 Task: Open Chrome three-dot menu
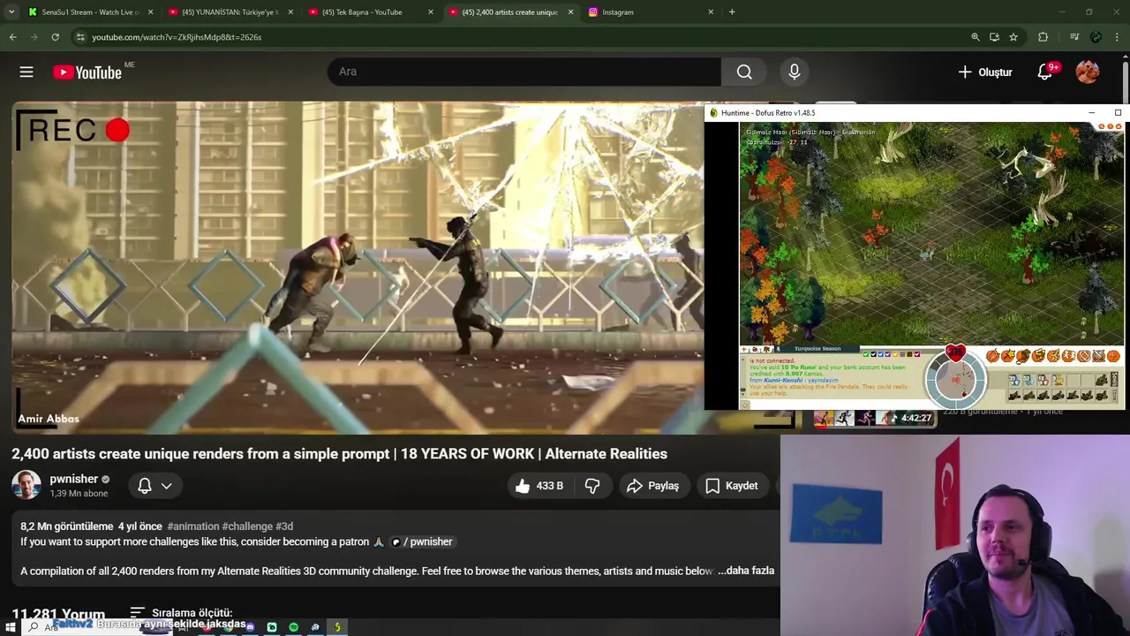1117,37
